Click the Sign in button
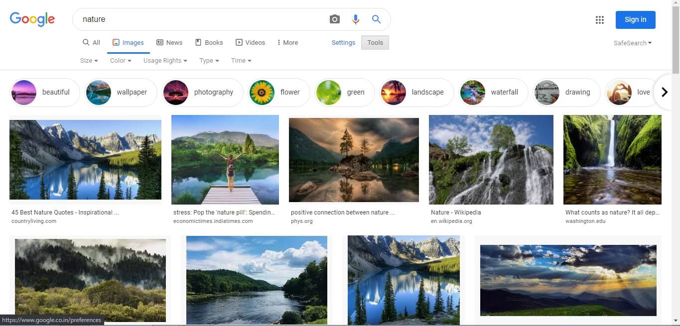 point(635,19)
